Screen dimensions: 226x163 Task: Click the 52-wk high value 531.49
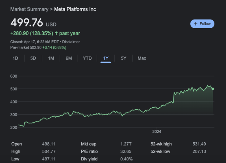(199, 144)
